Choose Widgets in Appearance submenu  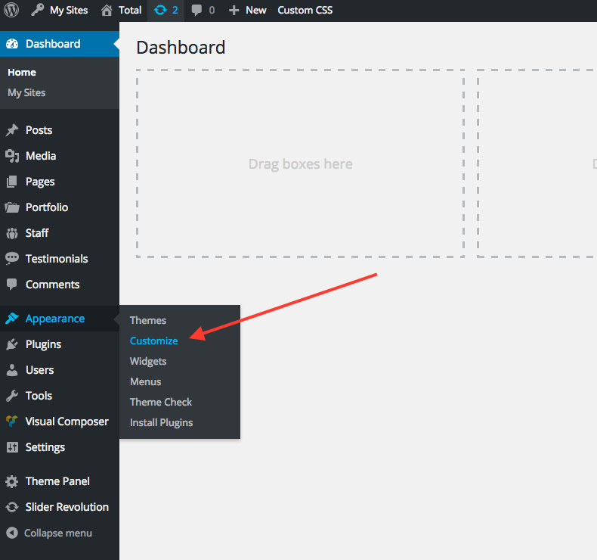pyautogui.click(x=148, y=362)
